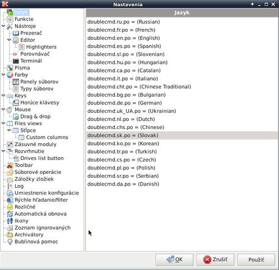Screen dimensions: 279x270
Task: Click the Highlighters icon
Action: pos(22,47)
